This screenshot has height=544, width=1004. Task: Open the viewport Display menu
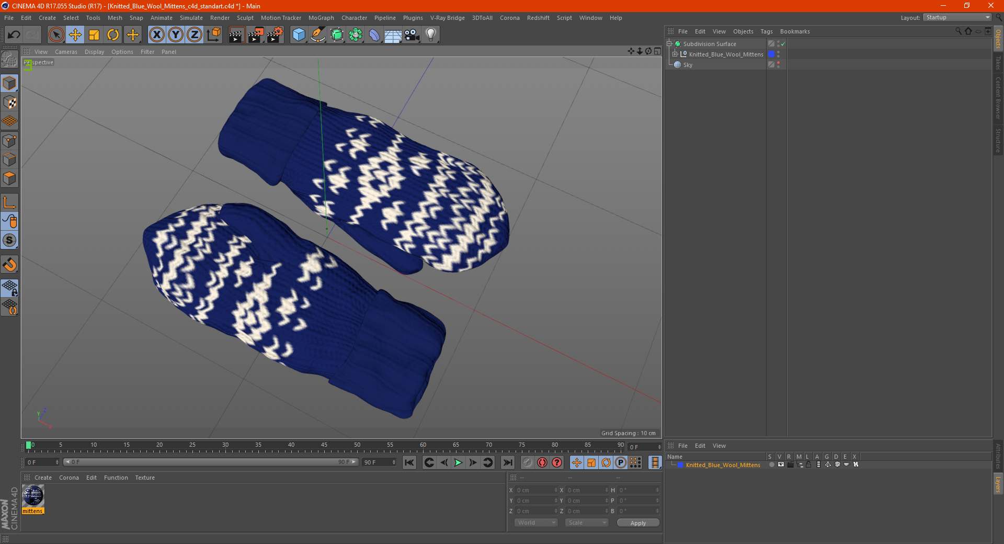tap(94, 52)
